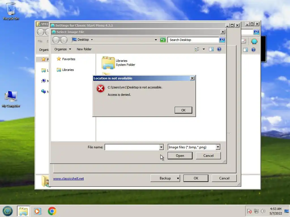Screen dimensions: 290x217
Task: Click the Show desktop button
Action: (x=287, y=211)
